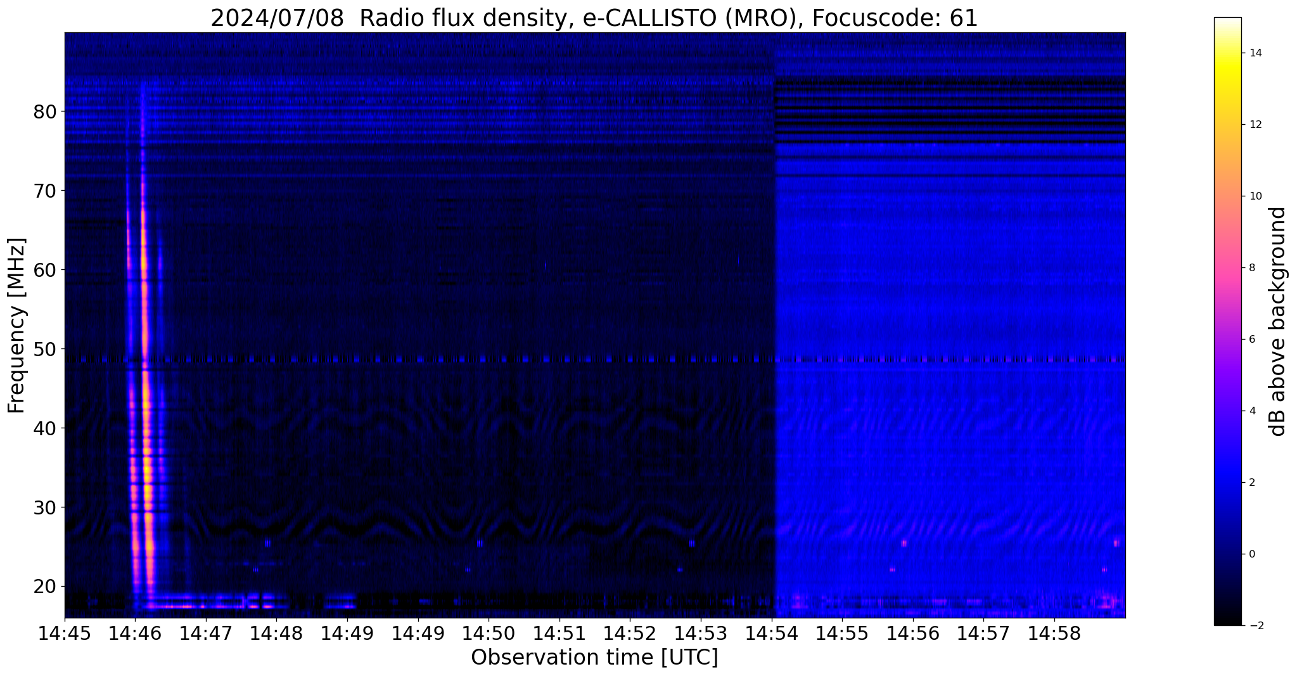Click the sharp background brightening edge at 14:54

774,325
